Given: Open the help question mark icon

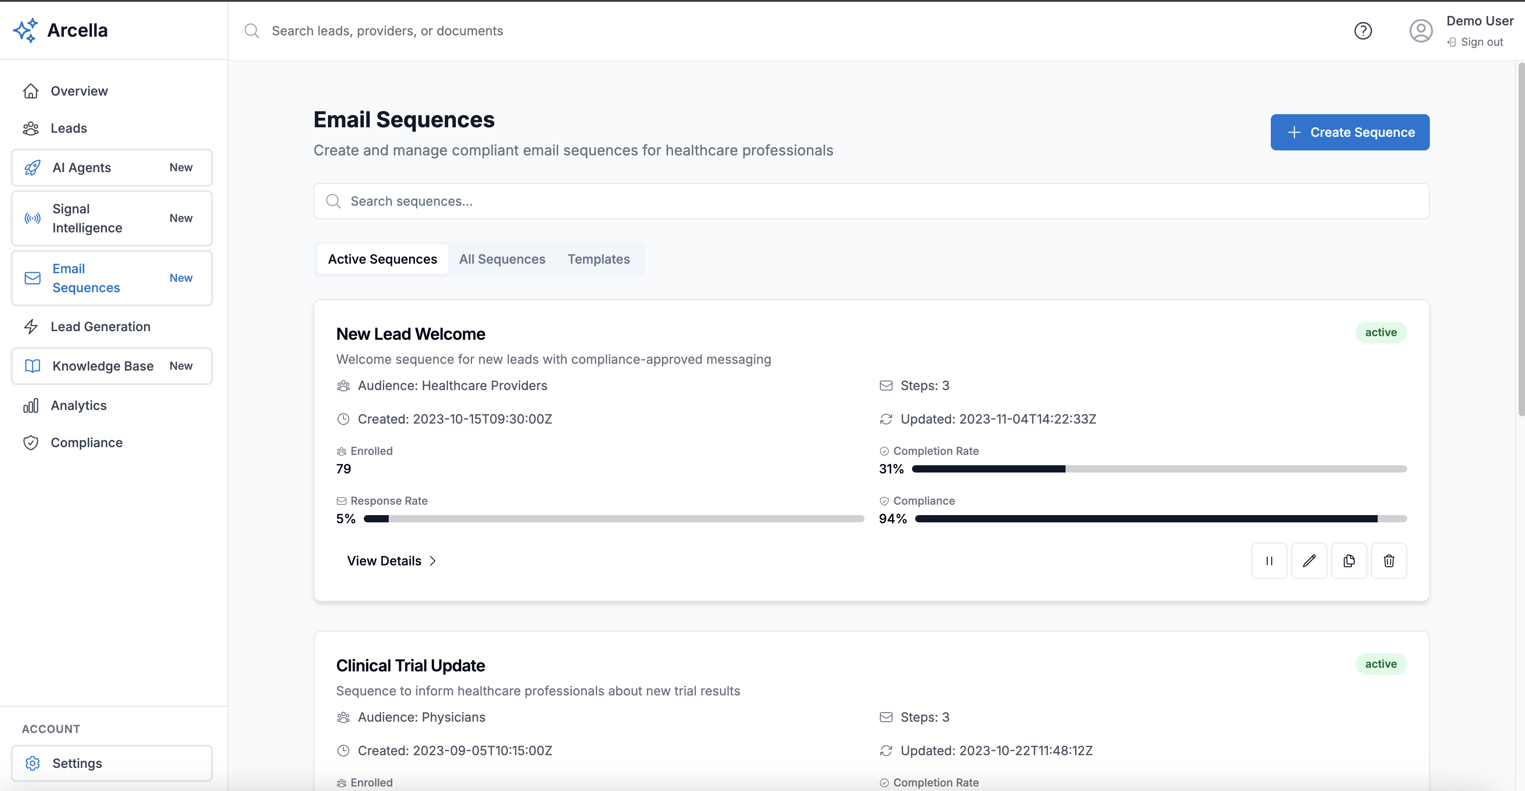Looking at the screenshot, I should [1363, 31].
